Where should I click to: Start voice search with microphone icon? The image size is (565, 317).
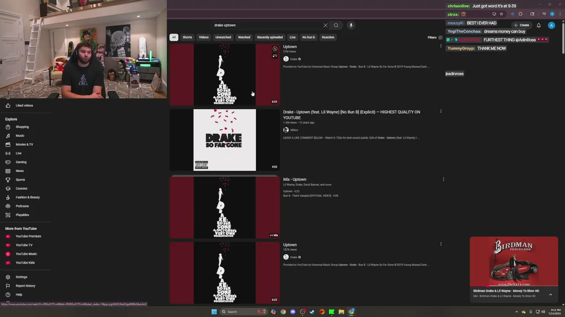(x=351, y=25)
